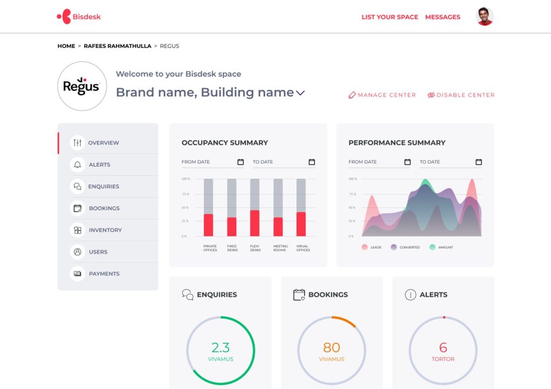Click the Enquiries chat bubble icon
Screen dimensions: 551x389
[x=77, y=187]
